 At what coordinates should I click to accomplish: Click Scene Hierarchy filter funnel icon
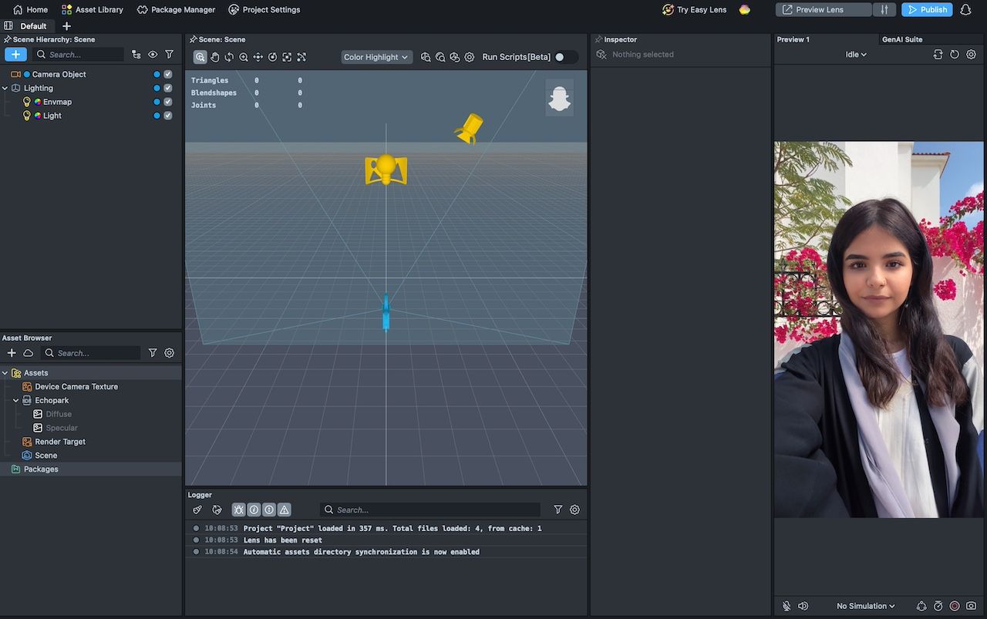[169, 55]
